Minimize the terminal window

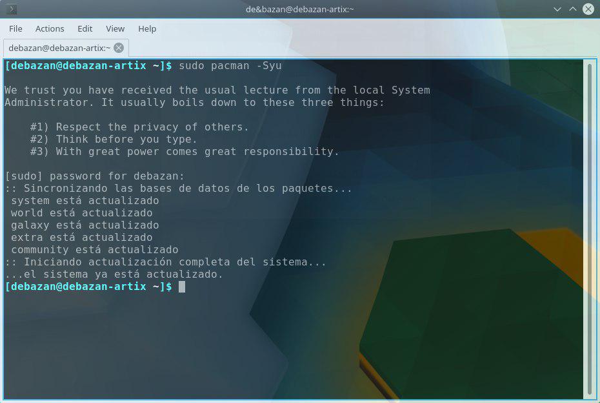click(557, 9)
